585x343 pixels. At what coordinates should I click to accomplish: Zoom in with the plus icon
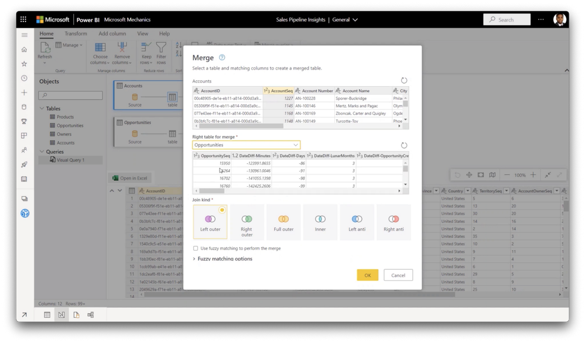(x=533, y=175)
